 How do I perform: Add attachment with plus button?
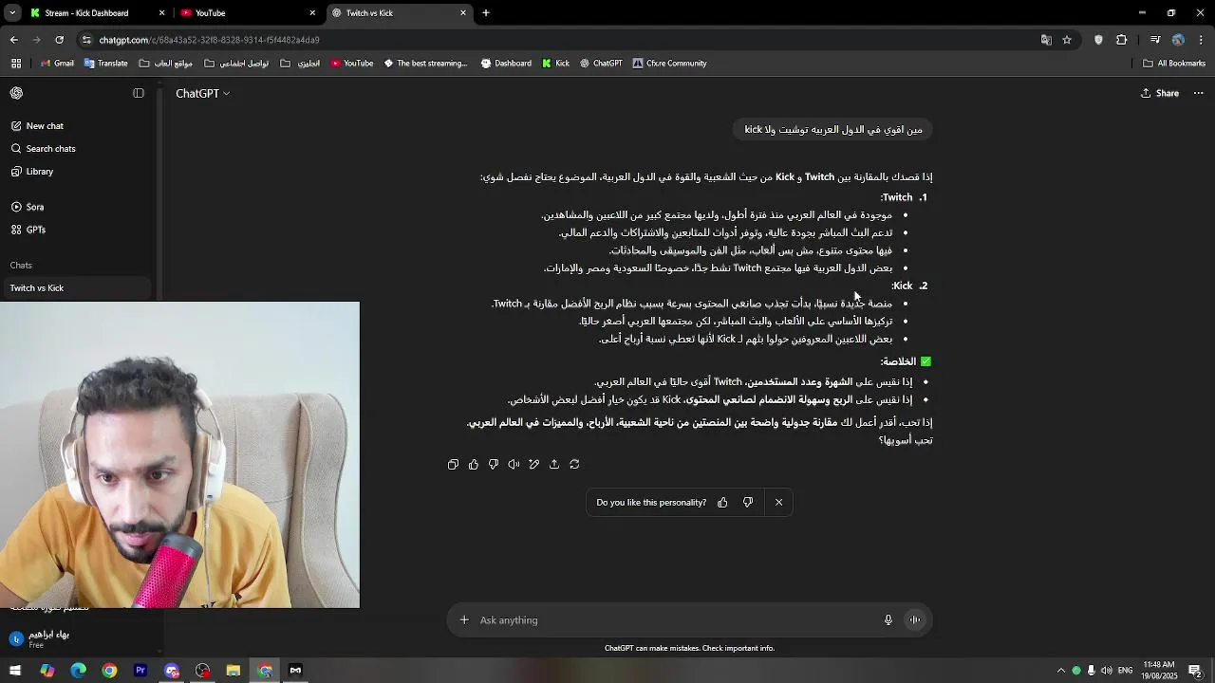point(464,619)
